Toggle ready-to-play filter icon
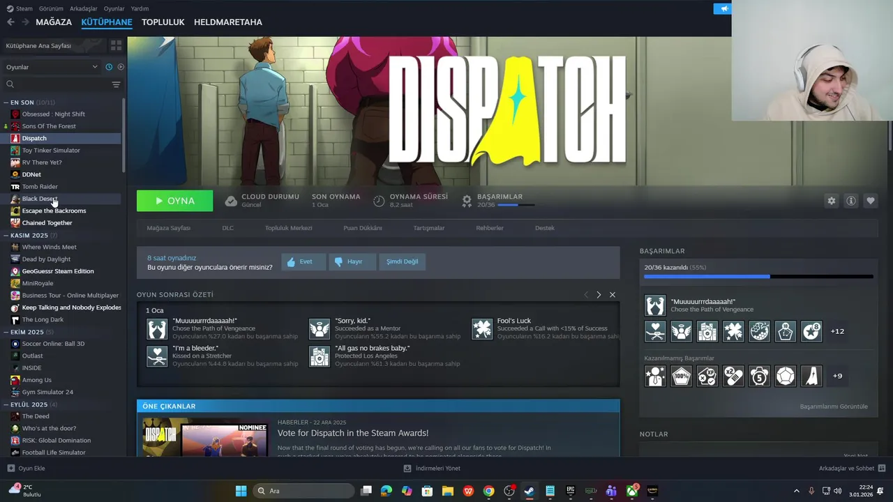893x502 pixels. pyautogui.click(x=121, y=67)
